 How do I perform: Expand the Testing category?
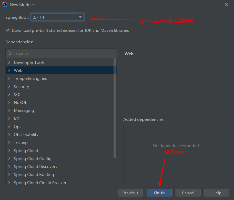point(9,143)
